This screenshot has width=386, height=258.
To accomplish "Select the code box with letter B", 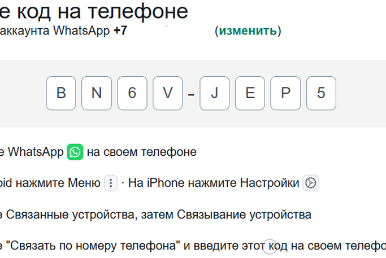I will 61,93.
